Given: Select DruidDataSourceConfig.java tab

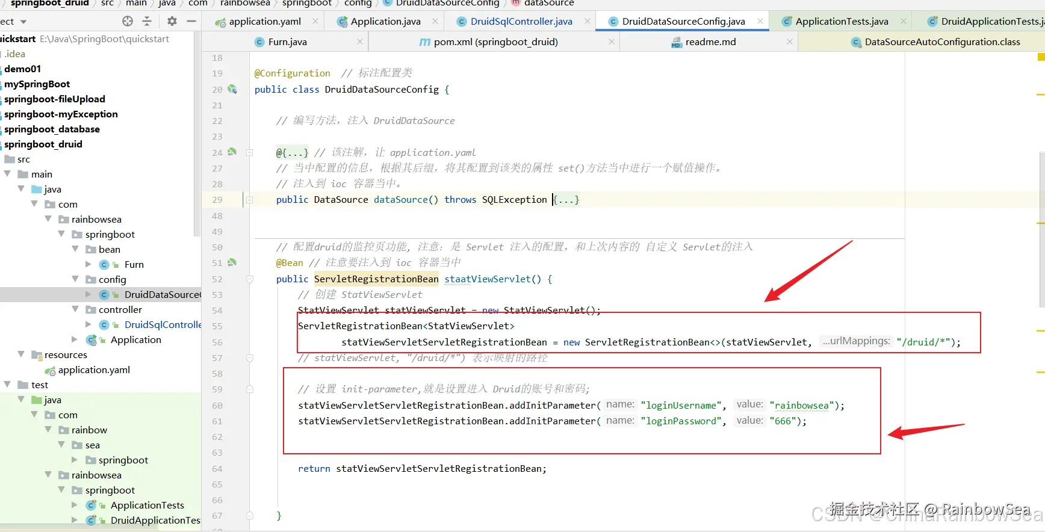Looking at the screenshot, I should [683, 22].
